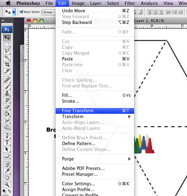This screenshot has height=196, width=187.
Task: Select the History Brush tool
Action: (x=7, y=100)
